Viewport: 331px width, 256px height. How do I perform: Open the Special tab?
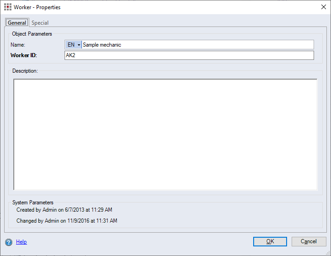click(40, 23)
